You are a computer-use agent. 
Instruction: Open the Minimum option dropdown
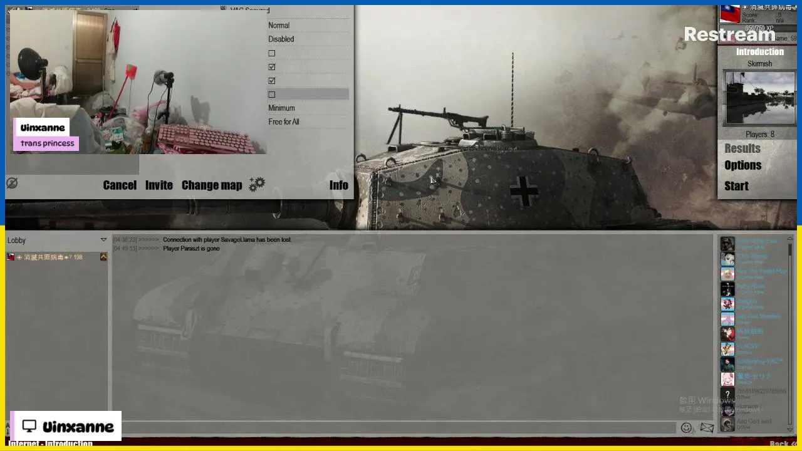308,108
